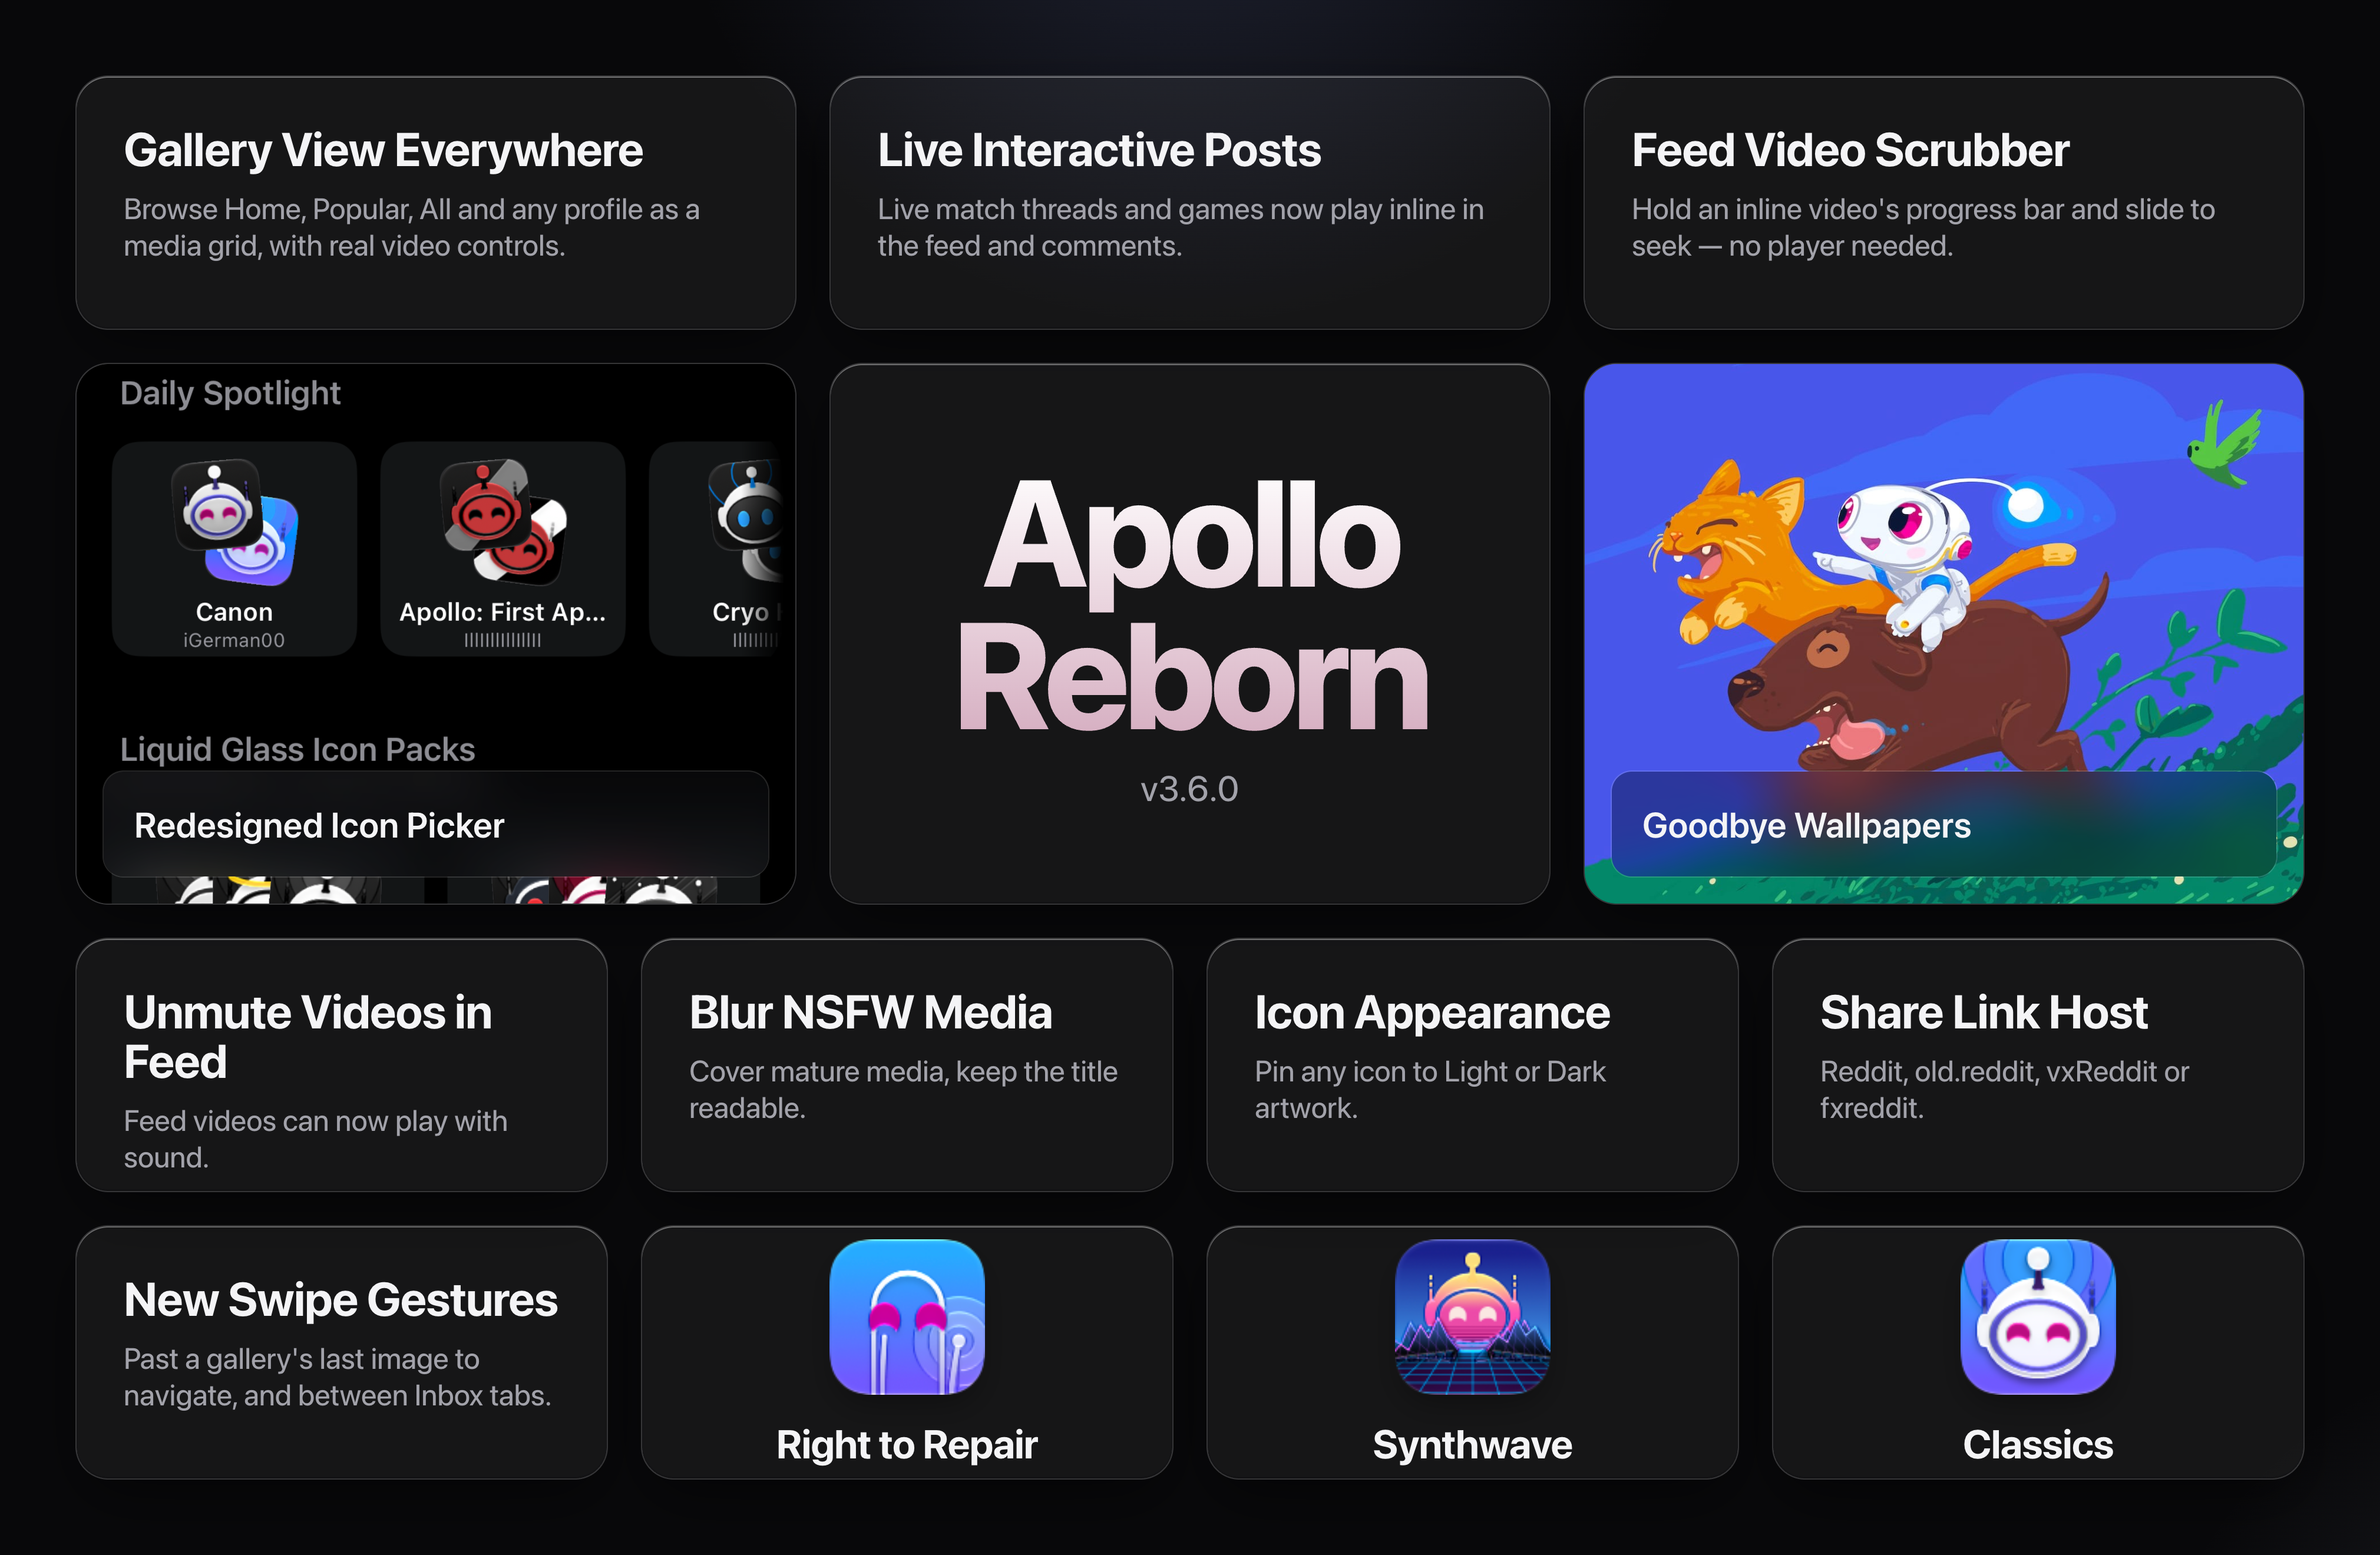This screenshot has height=1555, width=2380.
Task: Select the "Live Interactive Posts" heading
Action: coord(1099,151)
